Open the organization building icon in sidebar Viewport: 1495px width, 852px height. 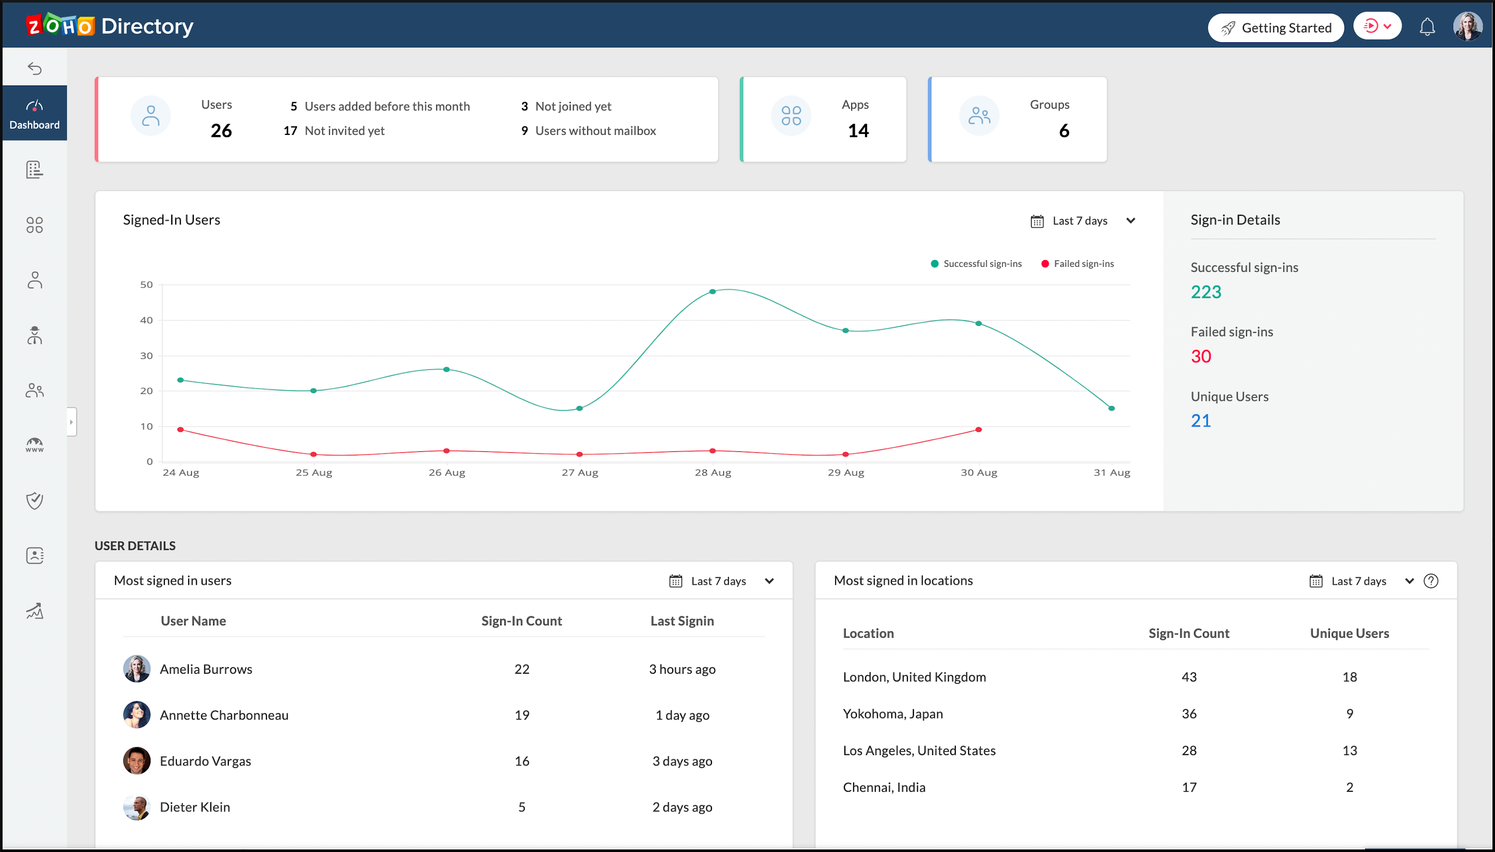(35, 169)
